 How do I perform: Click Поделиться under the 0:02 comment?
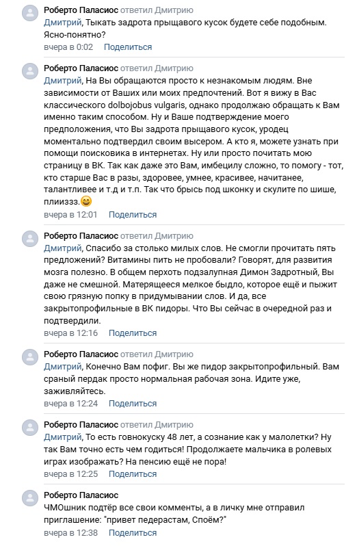point(128,47)
